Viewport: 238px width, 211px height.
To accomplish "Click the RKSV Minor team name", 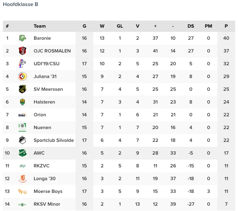I will pos(47,204).
